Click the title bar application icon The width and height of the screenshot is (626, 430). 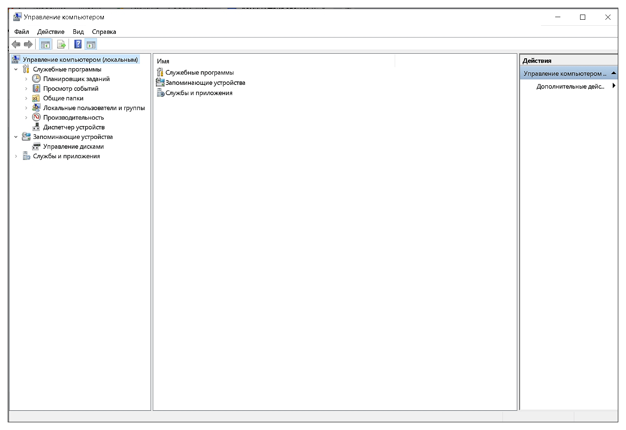point(17,17)
